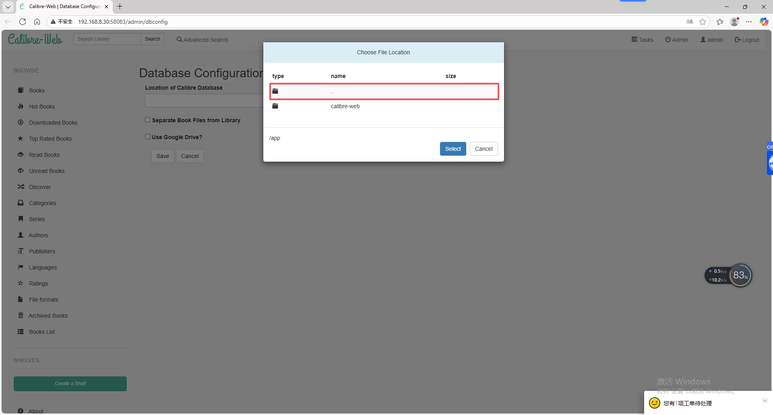Screen dimensions: 773x415
Task: Open browser Settings and more menu
Action: point(749,22)
